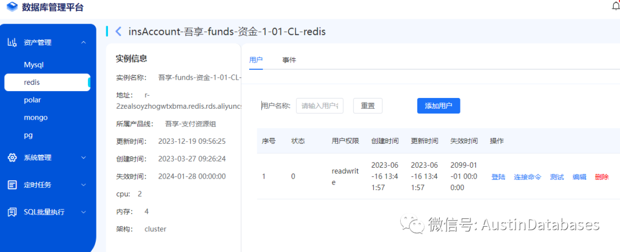Expand the 系统管理 chevron
This screenshot has width=620, height=252.
(x=83, y=157)
